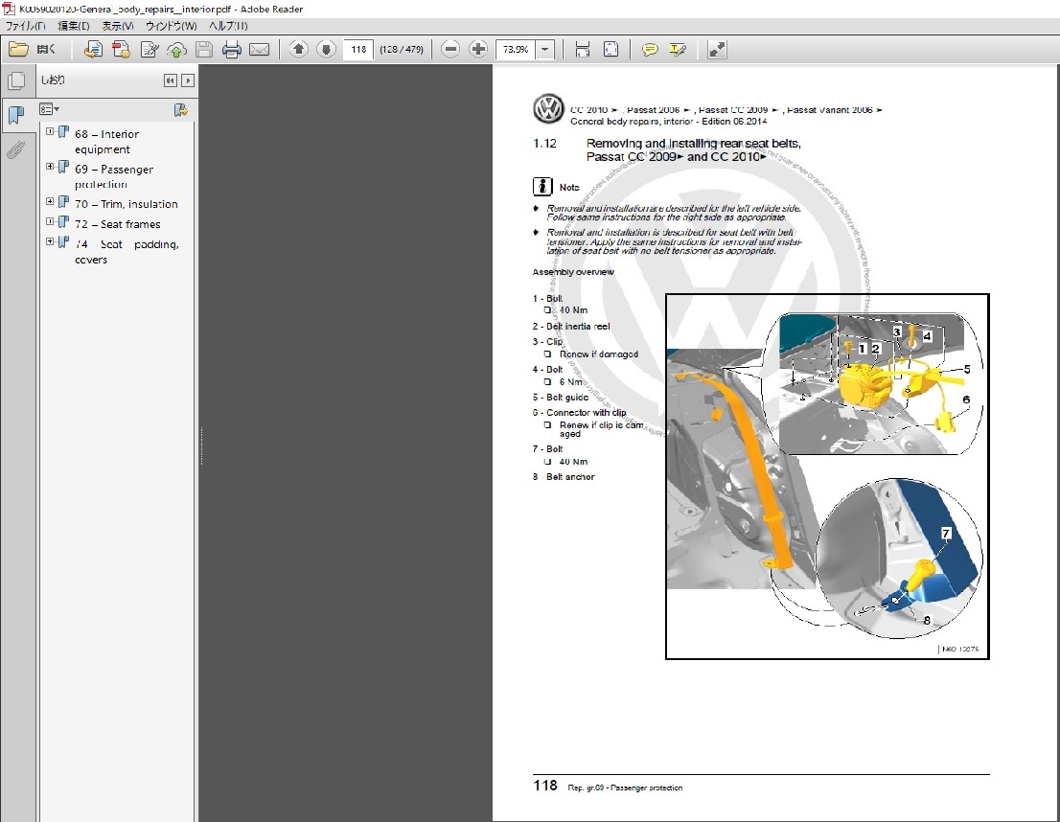Click the しおり panel title
This screenshot has height=822, width=1060.
tap(53, 80)
